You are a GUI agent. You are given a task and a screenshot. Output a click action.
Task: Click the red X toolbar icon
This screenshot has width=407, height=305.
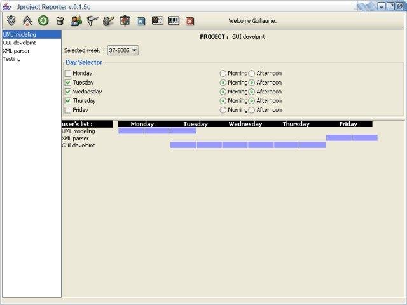click(190, 21)
